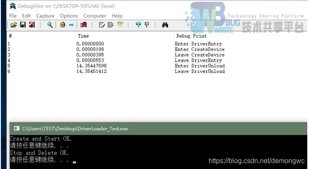309x169 pixels.
Task: Click the DebugView window title text
Action: point(66,6)
